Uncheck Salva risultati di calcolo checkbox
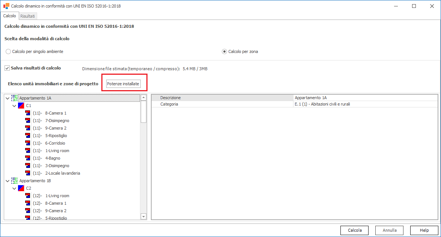This screenshot has width=441, height=237. [x=7, y=68]
